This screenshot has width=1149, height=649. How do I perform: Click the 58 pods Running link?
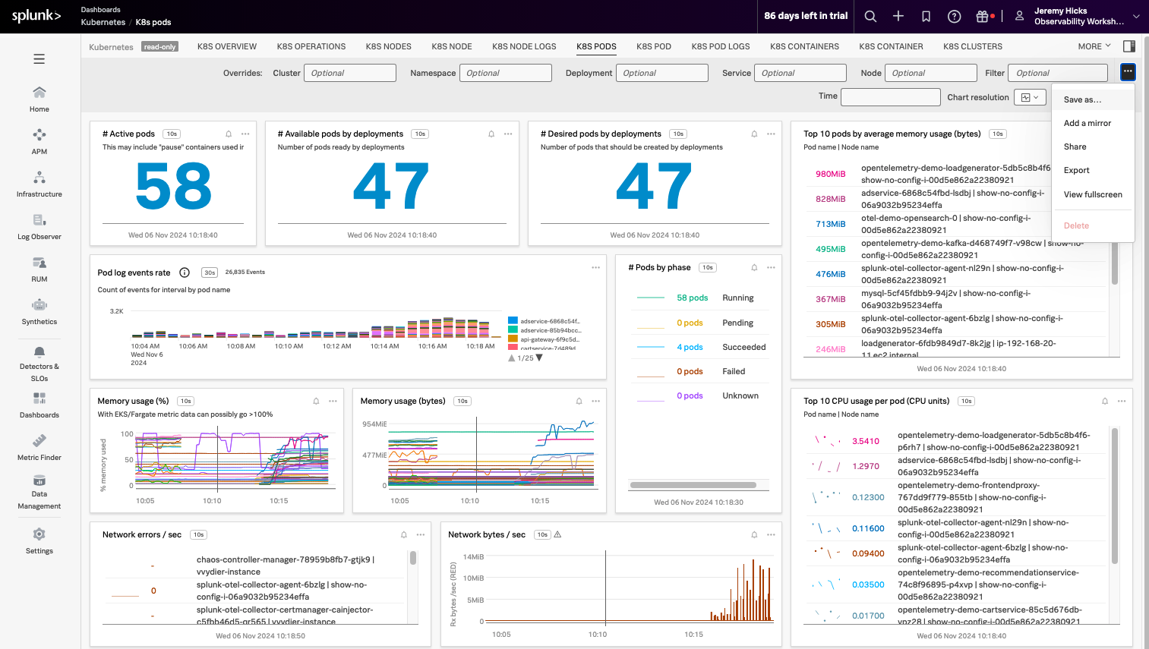692,298
